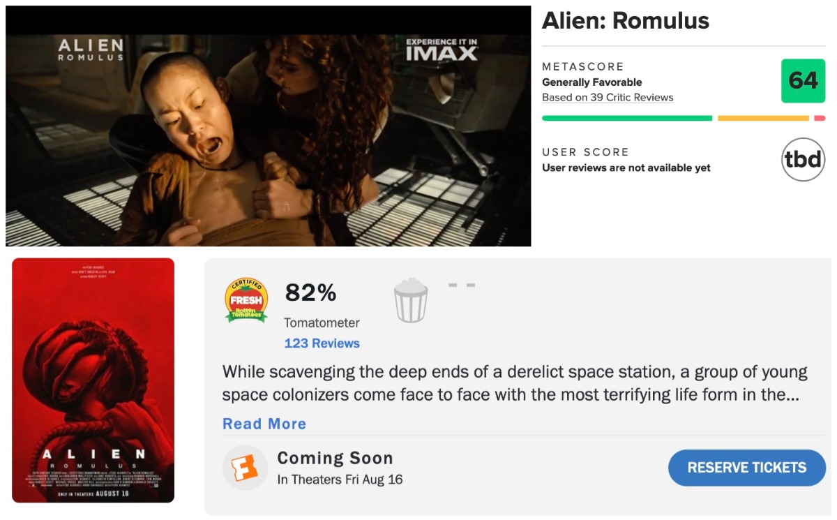This screenshot has width=837, height=520.
Task: Click the 82% Tomatometer score
Action: click(x=310, y=294)
